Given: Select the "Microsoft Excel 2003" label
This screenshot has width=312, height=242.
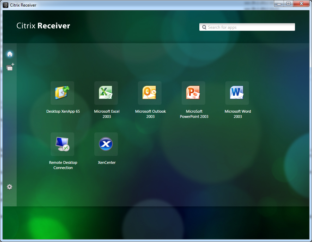Looking at the screenshot, I should 107,114.
